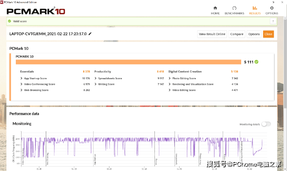Click the Photo Editing value 7 342
The width and height of the screenshot is (287, 171).
click(x=235, y=78)
